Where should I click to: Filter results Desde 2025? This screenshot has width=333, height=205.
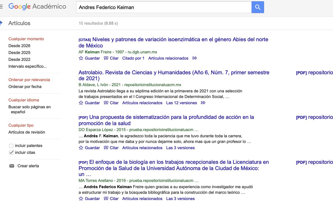coord(19,52)
